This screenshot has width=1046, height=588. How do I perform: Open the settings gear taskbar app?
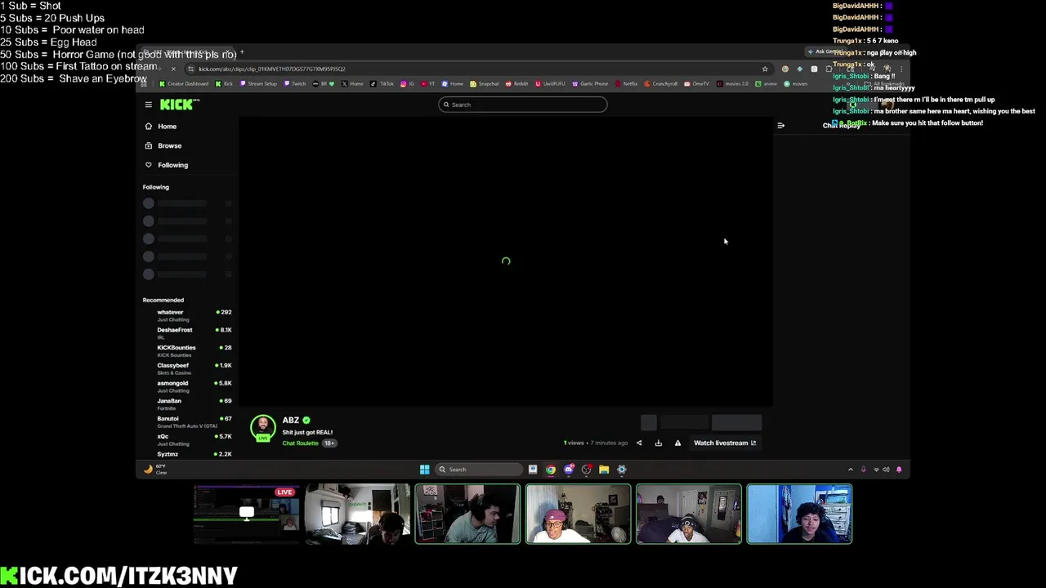point(622,470)
